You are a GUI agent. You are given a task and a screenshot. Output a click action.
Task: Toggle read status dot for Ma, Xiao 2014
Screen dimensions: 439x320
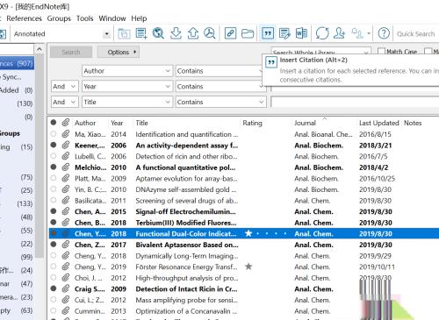point(54,134)
